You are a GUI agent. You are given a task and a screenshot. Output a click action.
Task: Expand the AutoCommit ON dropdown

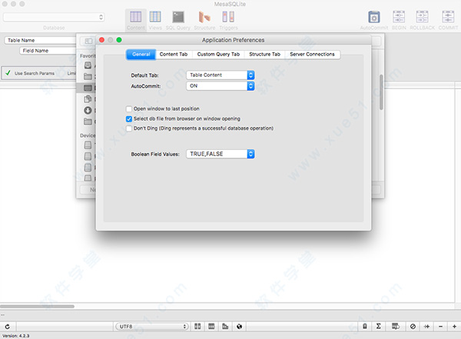pos(221,86)
